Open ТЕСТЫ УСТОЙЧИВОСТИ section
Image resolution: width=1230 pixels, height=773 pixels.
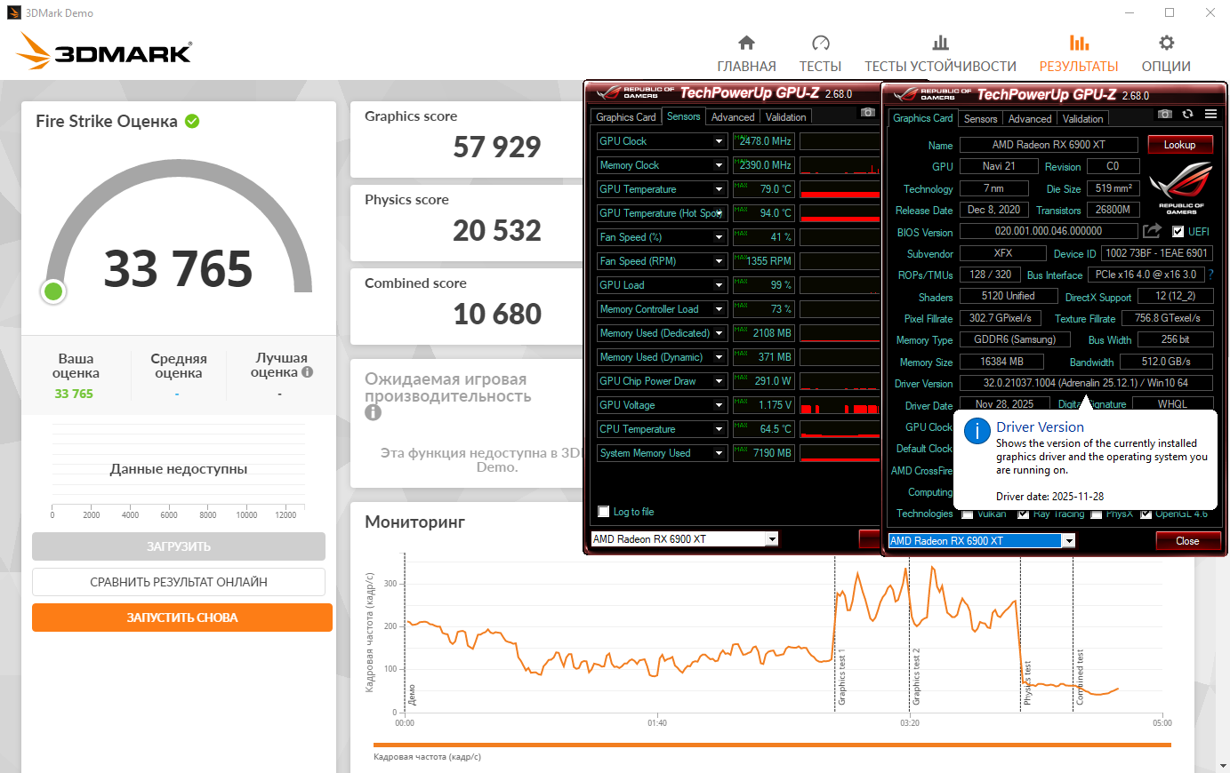pos(940,53)
